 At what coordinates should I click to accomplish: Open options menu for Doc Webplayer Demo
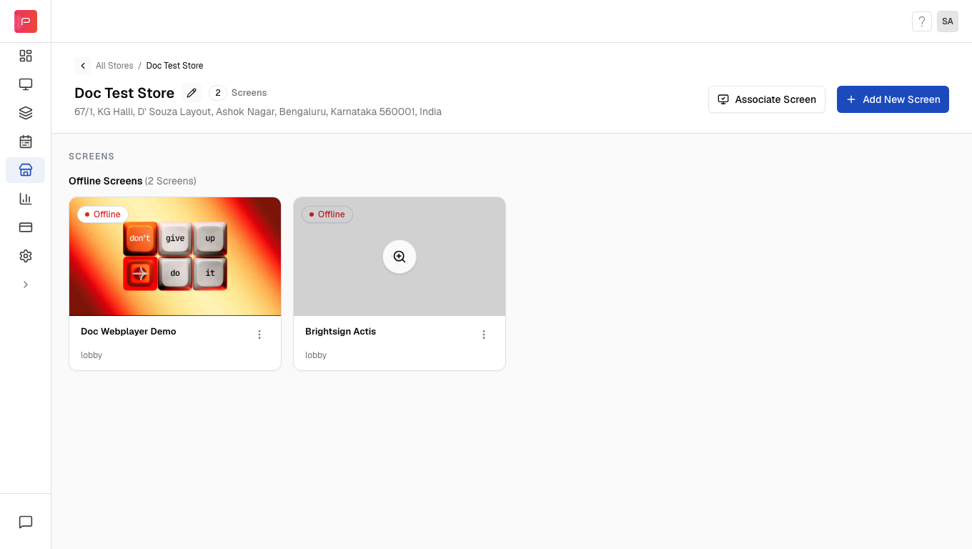259,335
